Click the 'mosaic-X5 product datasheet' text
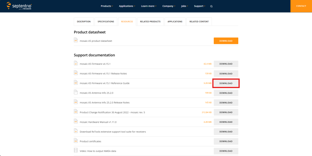This screenshot has height=156, width=312. click(96, 41)
